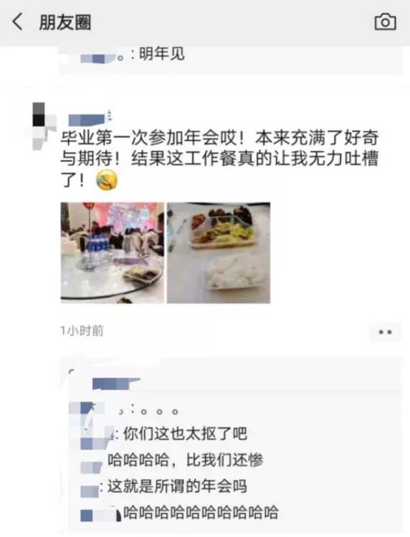Tap the back arrow icon

coord(17,22)
